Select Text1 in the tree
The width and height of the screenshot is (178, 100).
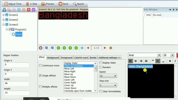19,34
